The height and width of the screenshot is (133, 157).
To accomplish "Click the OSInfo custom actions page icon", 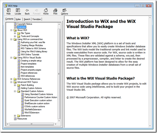I will tap(23, 106).
